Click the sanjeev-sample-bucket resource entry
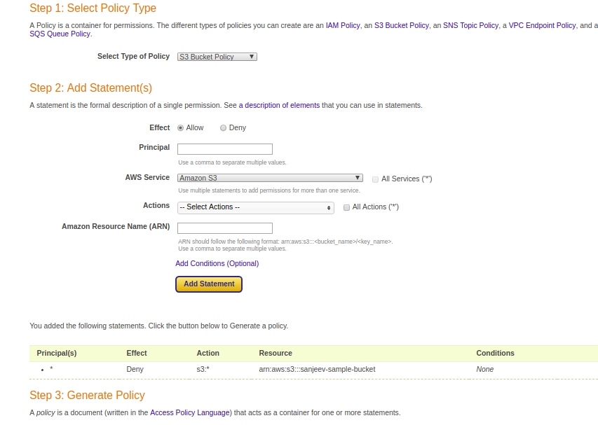 [317, 369]
